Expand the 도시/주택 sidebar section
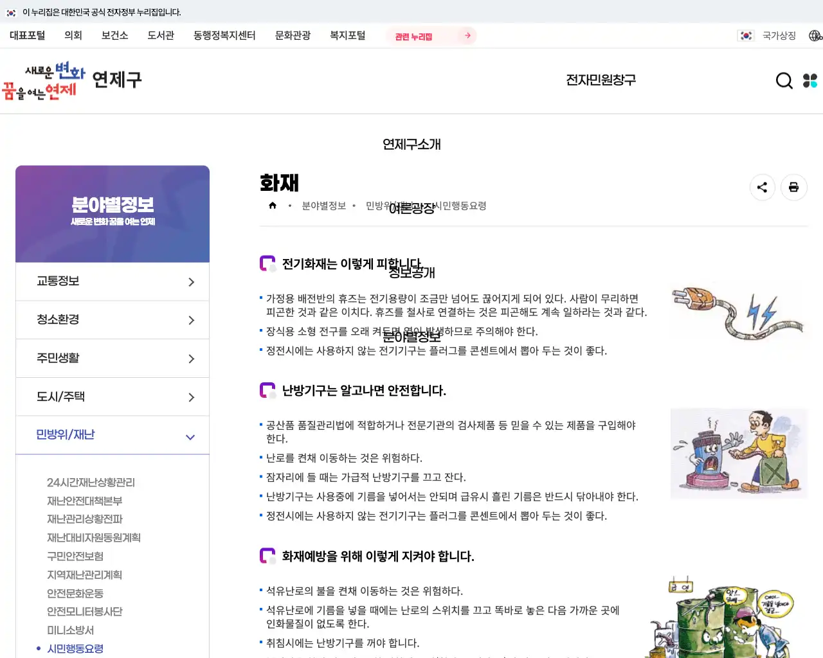The image size is (823, 658). click(x=113, y=396)
